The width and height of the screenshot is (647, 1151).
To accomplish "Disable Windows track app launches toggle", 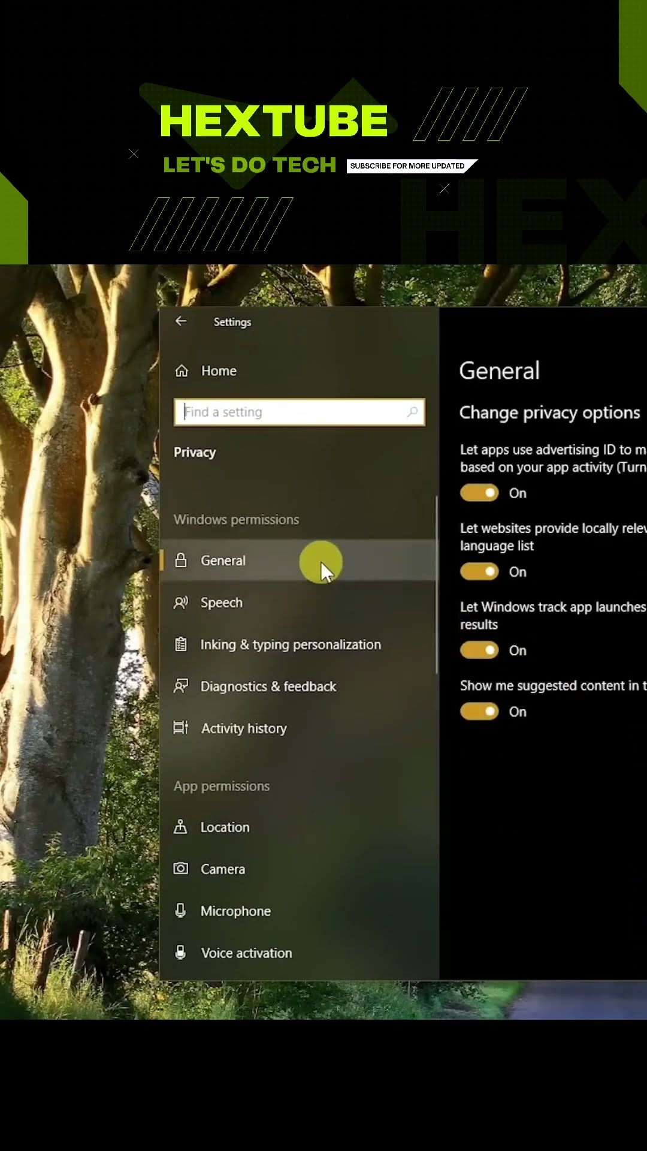I will pos(479,650).
